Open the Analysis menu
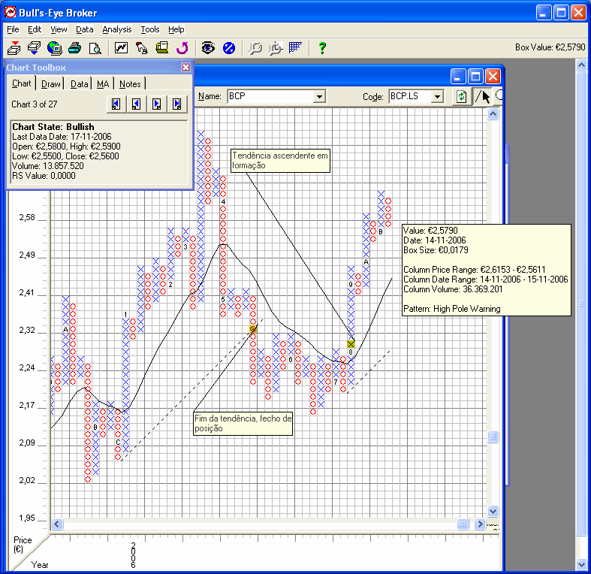The height and width of the screenshot is (574, 591). (x=116, y=29)
